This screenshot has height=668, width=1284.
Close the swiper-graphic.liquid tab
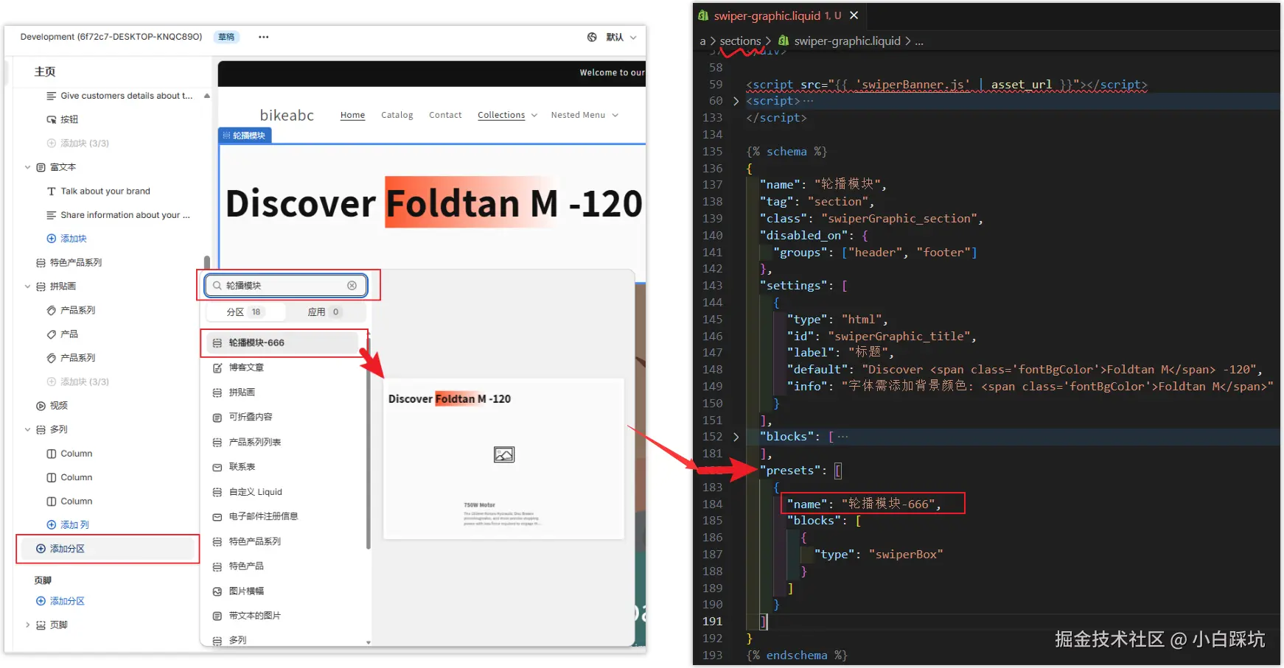tap(854, 15)
